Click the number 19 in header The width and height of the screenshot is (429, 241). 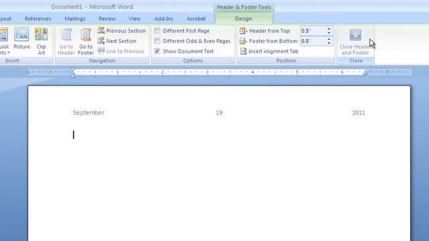[219, 112]
